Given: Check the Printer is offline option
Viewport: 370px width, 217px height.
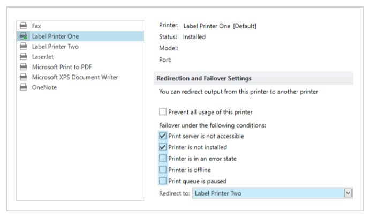Looking at the screenshot, I should 163,169.
